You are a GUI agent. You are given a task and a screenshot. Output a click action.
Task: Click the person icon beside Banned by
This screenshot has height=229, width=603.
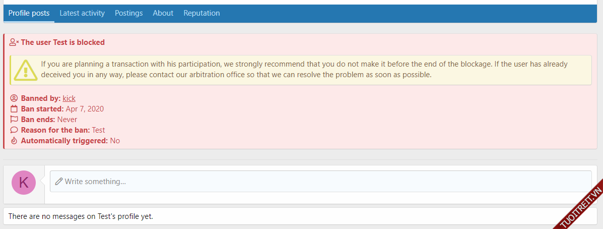pyautogui.click(x=14, y=98)
